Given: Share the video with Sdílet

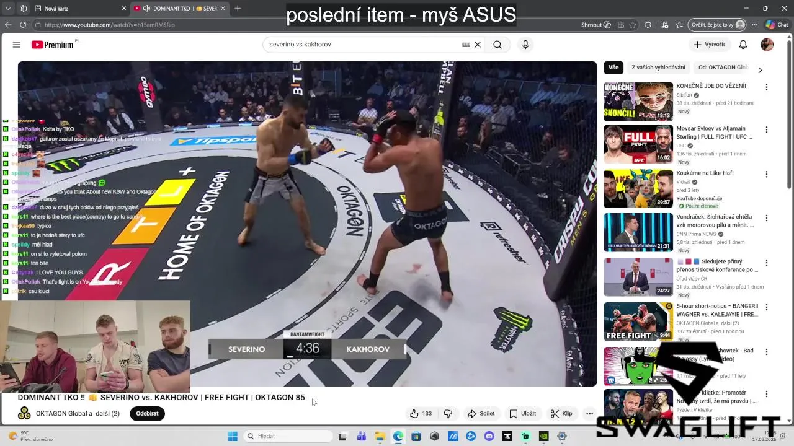Looking at the screenshot, I should (x=481, y=414).
